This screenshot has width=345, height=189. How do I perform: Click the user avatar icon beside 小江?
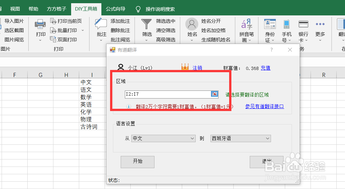tap(121, 67)
